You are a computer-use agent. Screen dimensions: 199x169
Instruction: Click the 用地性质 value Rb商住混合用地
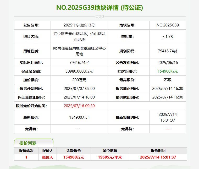pos(66,48)
